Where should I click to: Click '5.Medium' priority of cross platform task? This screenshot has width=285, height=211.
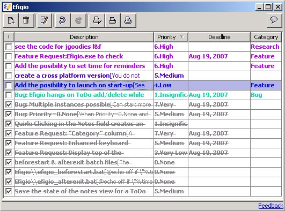[171, 76]
